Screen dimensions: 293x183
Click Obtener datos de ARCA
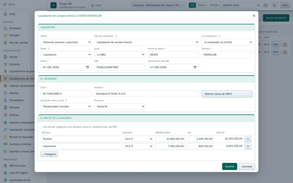coord(227,94)
